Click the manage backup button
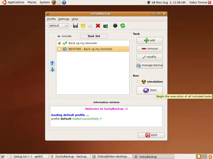Screen dimensions: 213x159 150,65
